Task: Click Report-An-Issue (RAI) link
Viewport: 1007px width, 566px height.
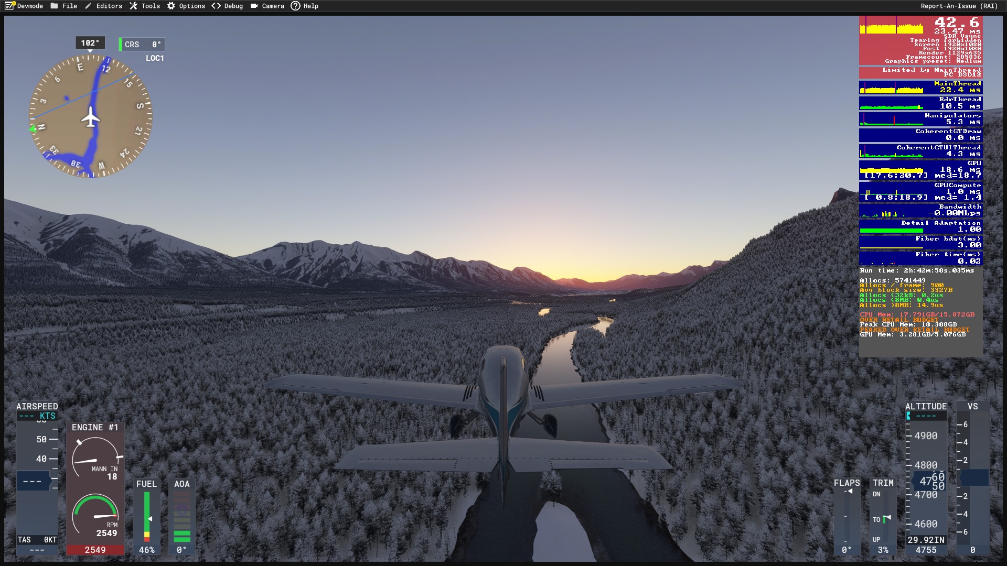Action: pyautogui.click(x=959, y=6)
